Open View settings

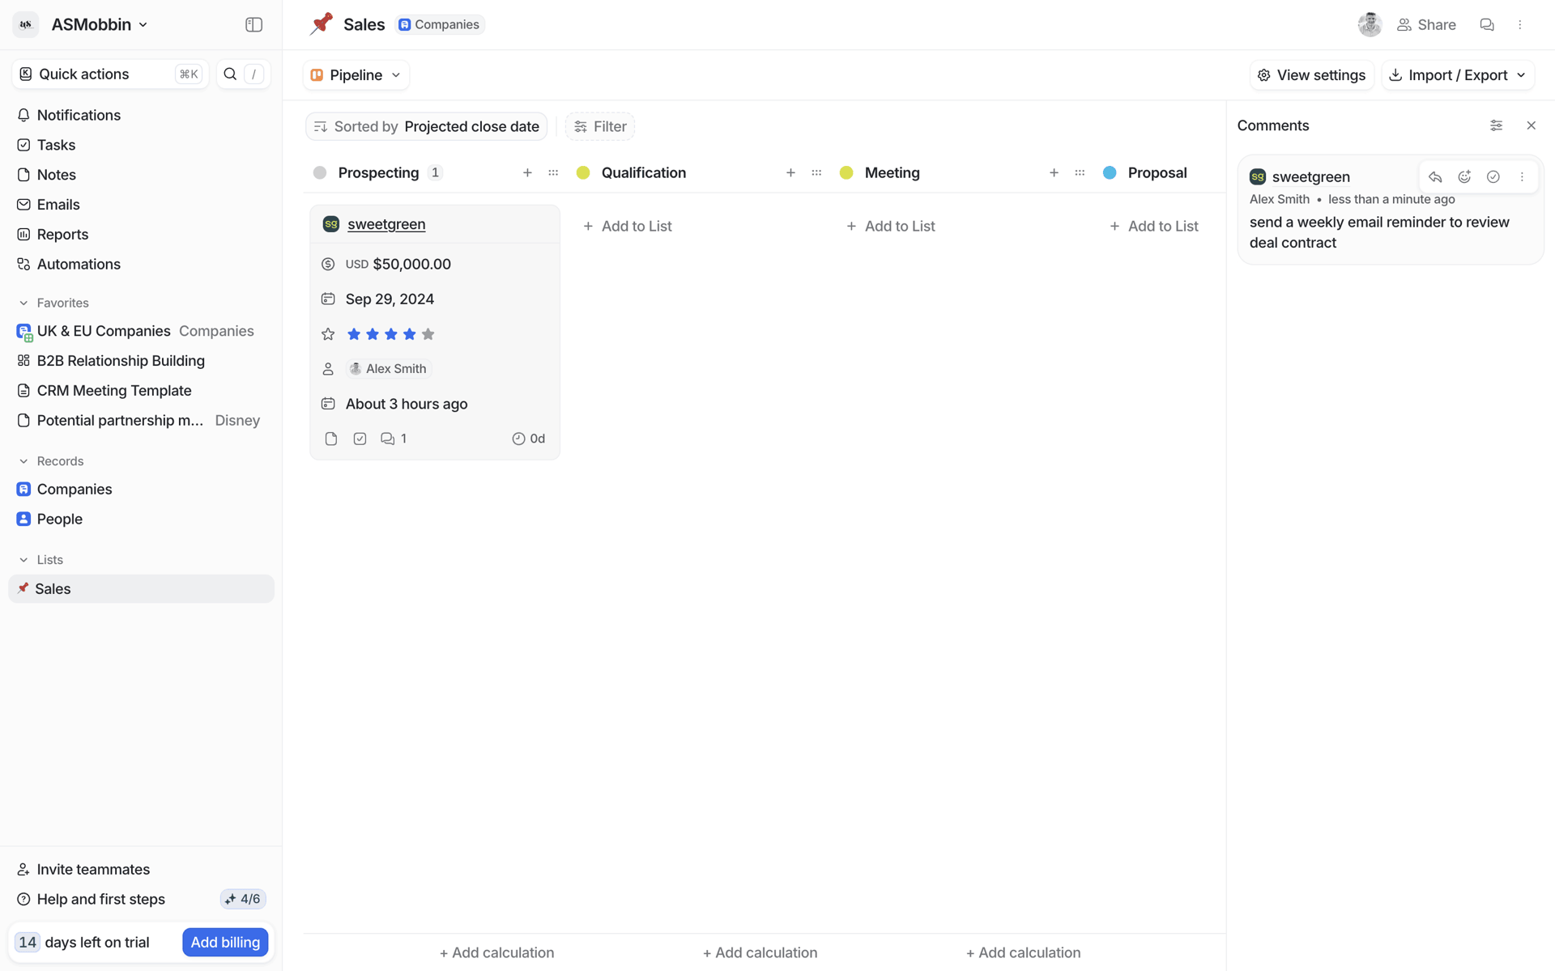pyautogui.click(x=1312, y=75)
